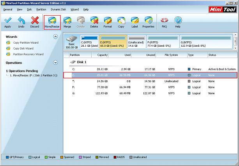The height and width of the screenshot is (166, 239).
Task: Open the Dynamic Disk menu
Action: pyautogui.click(x=58, y=9)
